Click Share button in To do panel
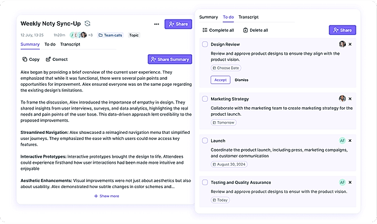Viewport: 377px width, 224px height. (342, 30)
